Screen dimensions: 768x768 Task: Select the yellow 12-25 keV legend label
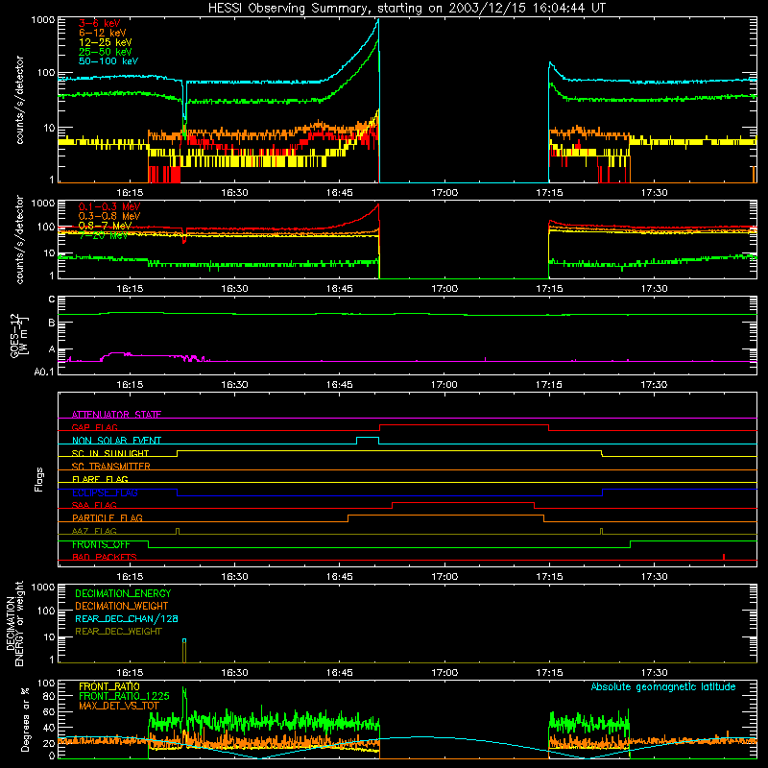[105, 42]
